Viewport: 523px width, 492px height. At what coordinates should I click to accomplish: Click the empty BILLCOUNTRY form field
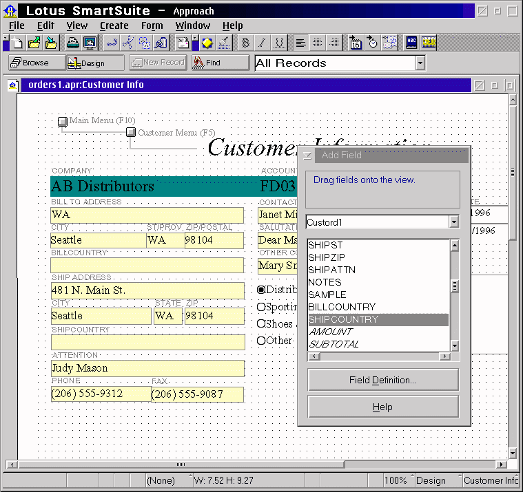(x=147, y=265)
